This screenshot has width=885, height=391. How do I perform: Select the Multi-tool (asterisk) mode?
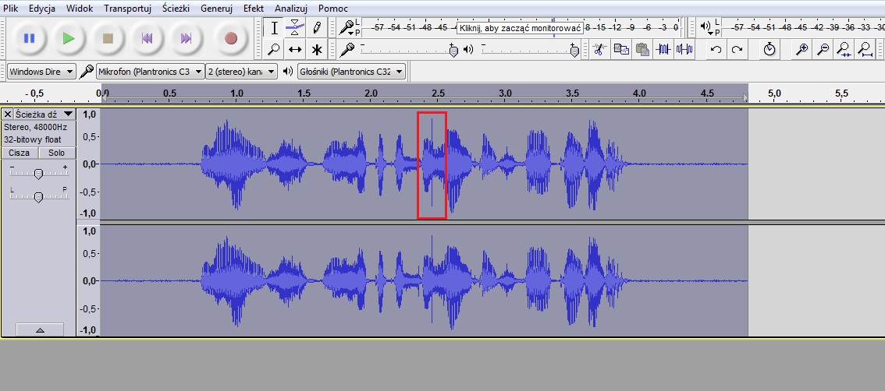317,50
